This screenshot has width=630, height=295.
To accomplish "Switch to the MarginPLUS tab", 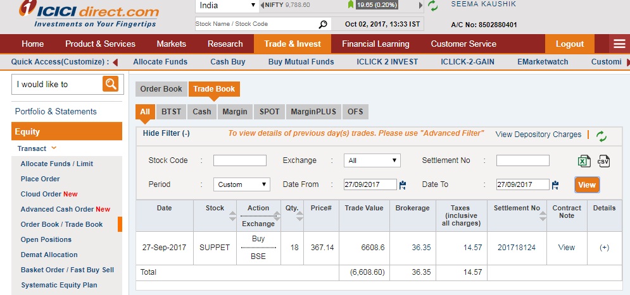I will 313,112.
